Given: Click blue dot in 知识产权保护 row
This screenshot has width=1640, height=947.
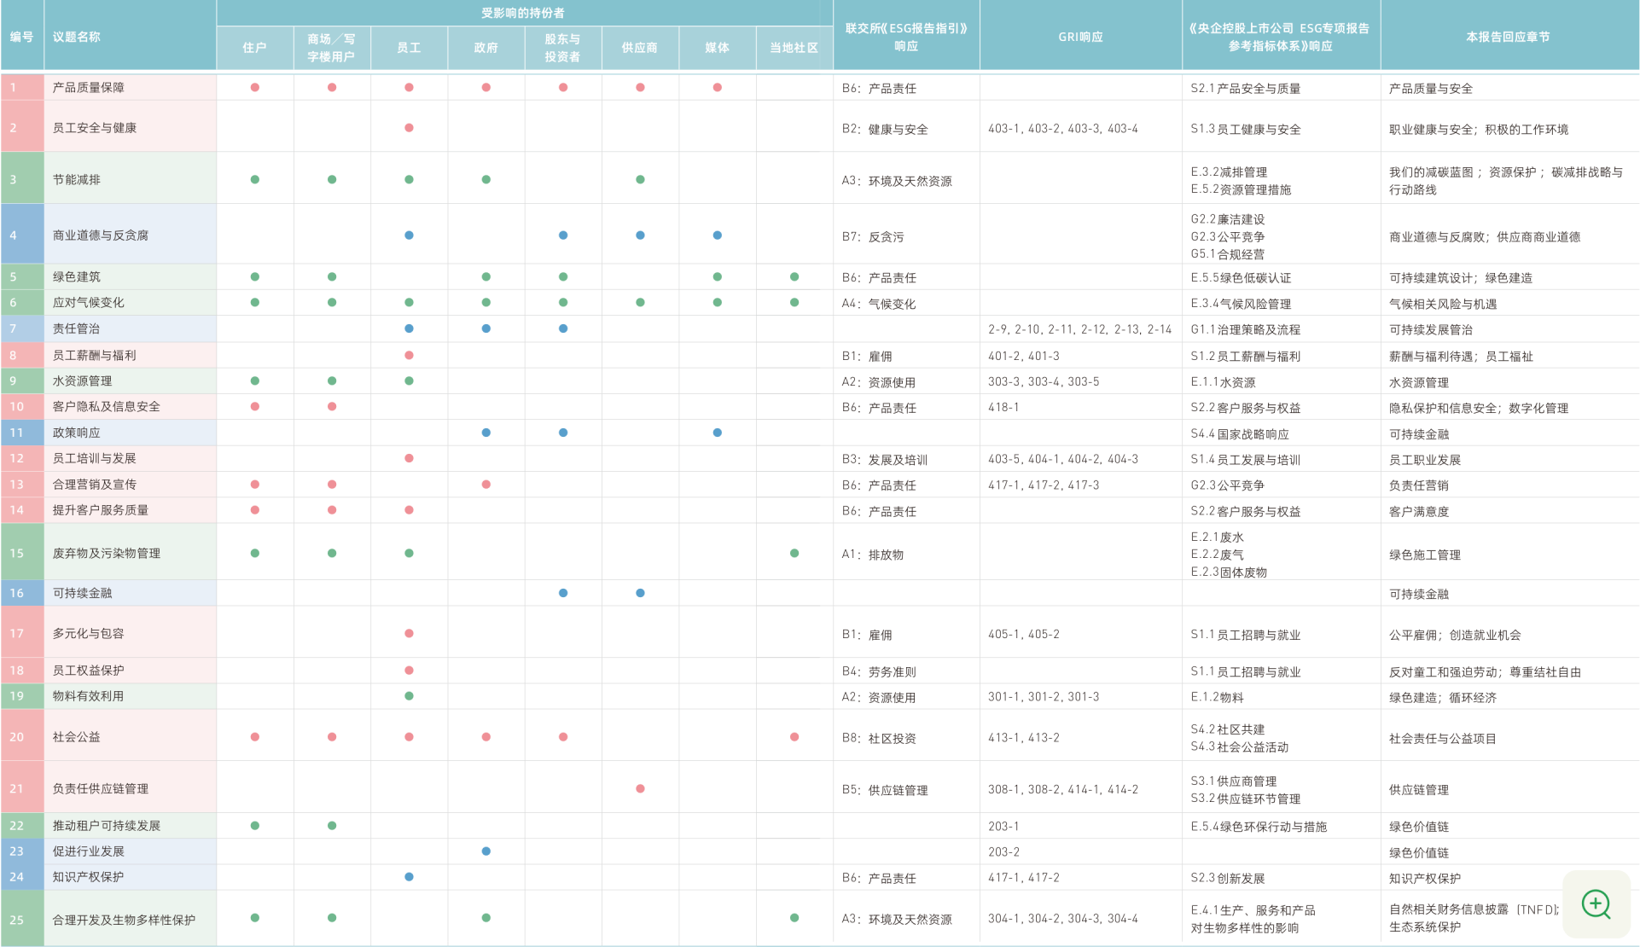Looking at the screenshot, I should coord(409,877).
